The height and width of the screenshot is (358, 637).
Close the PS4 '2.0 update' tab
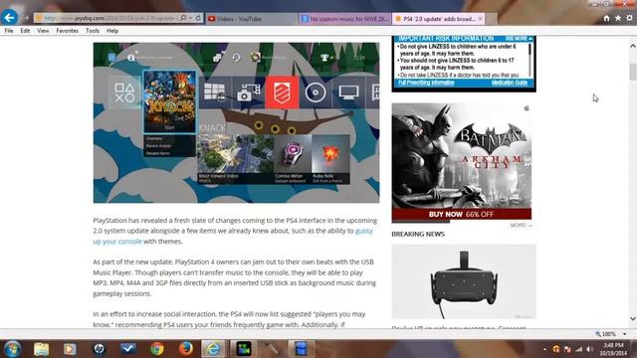(x=480, y=19)
